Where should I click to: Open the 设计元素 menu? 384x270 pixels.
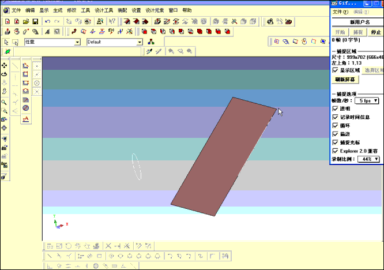155,10
